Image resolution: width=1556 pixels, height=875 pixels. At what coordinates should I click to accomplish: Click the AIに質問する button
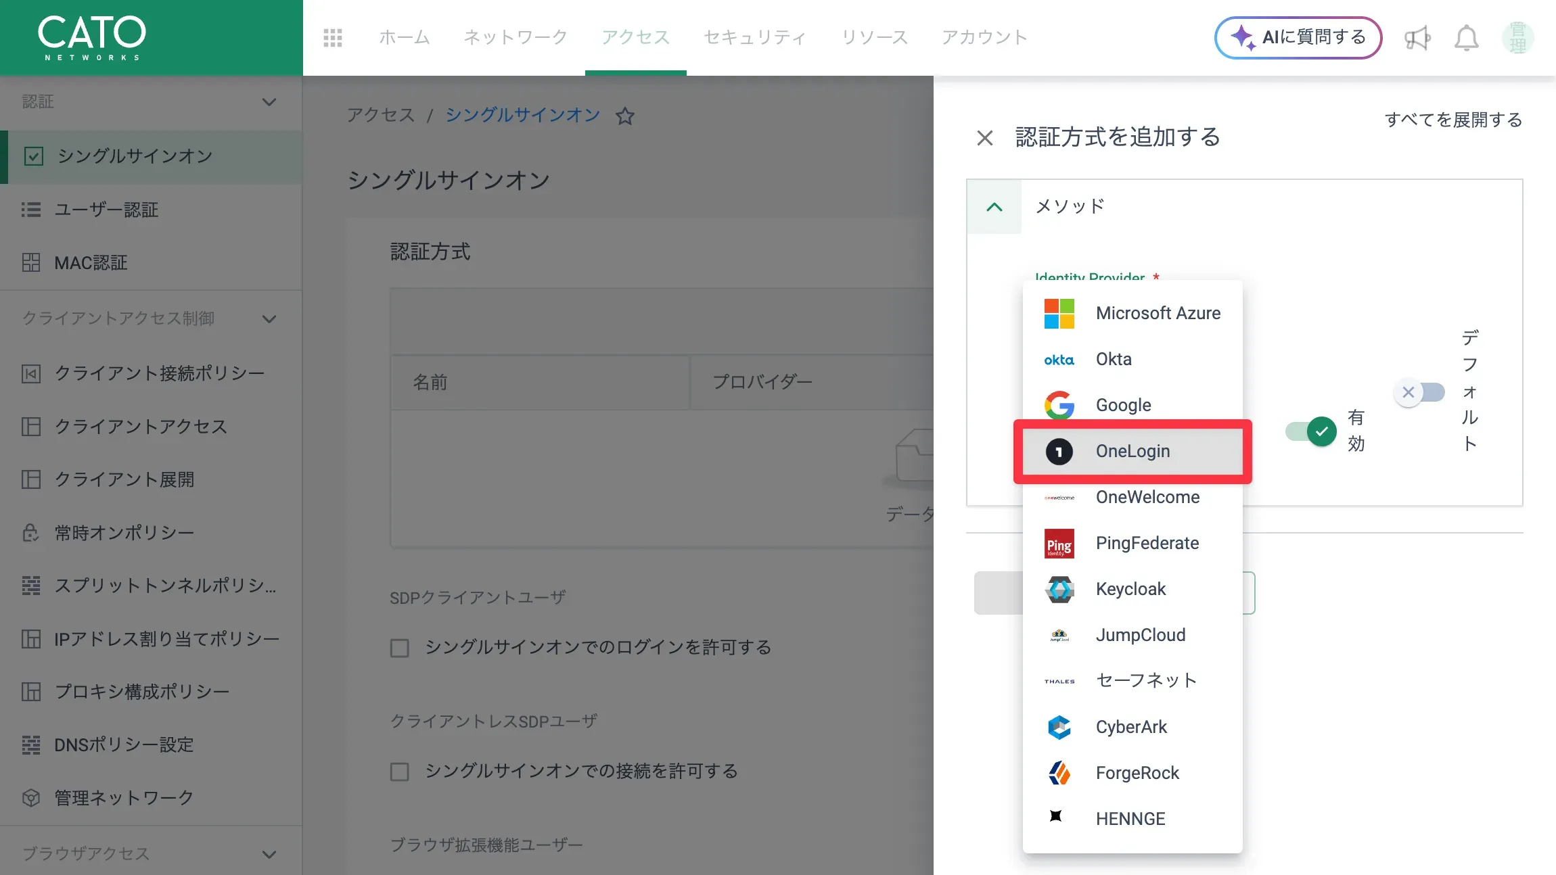pyautogui.click(x=1298, y=38)
